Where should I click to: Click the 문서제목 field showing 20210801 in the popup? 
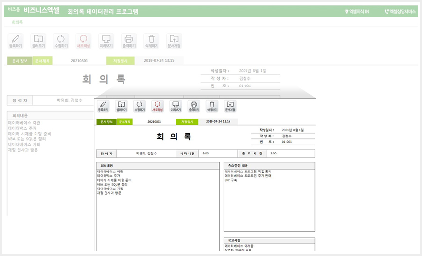(154, 122)
